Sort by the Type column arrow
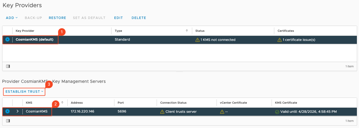The height and width of the screenshot is (128, 359). click(x=187, y=31)
